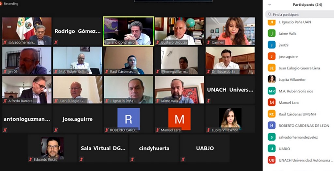Open Participants (24) panel header menu
Screen dimensions: 334x171
click(x=307, y=5)
